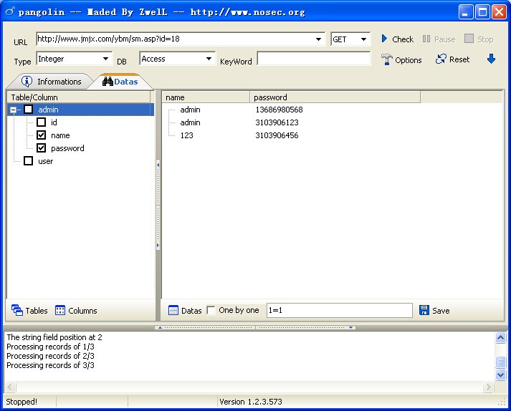Open the Type Integer dropdown
Viewport: 511px width, 411px height.
tap(105, 59)
